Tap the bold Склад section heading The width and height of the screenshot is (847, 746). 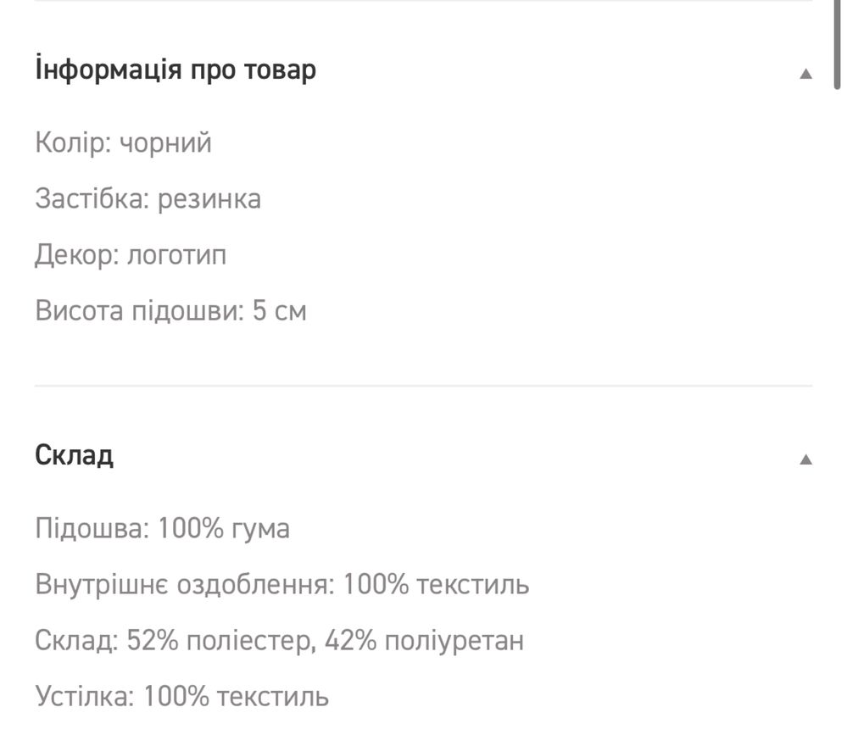coord(74,455)
